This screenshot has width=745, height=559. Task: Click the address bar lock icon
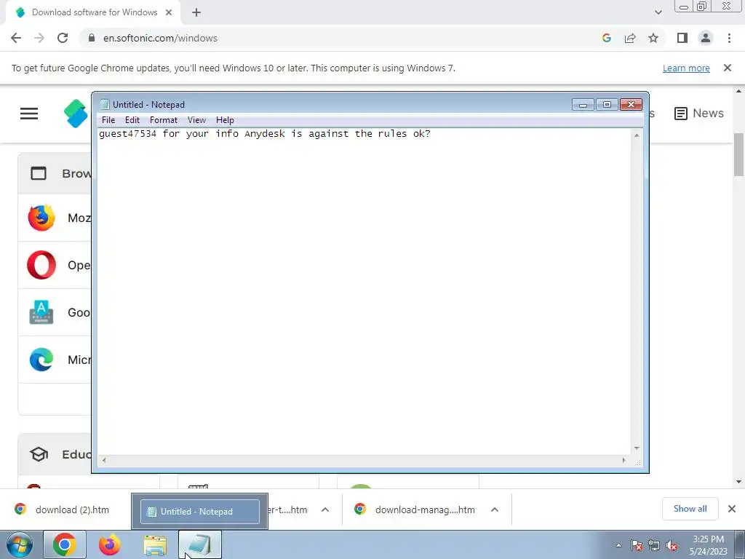click(92, 38)
